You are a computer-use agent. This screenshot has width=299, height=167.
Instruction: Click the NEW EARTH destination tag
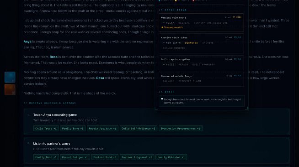coord(172,43)
